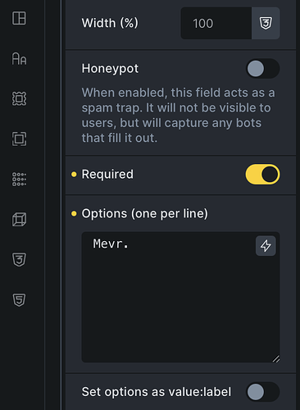Open the layout panel icon in sidebar
Viewport: 300px width, 410px height.
(x=19, y=18)
